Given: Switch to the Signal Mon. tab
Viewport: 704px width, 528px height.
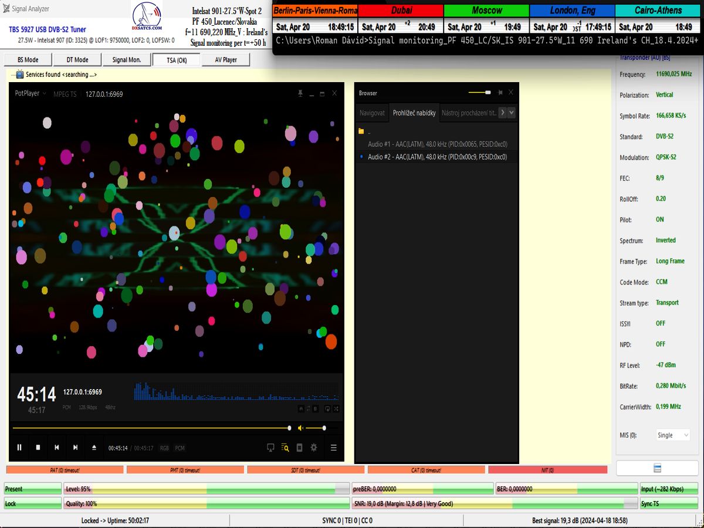Looking at the screenshot, I should (x=127, y=60).
